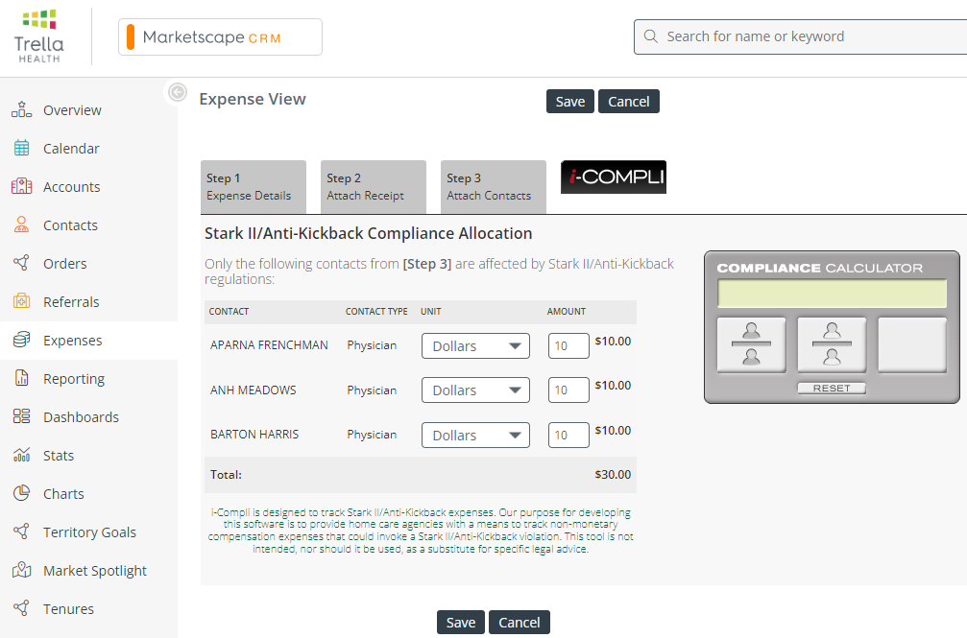
Task: Click the Stats bar chart icon
Action: [x=21, y=455]
